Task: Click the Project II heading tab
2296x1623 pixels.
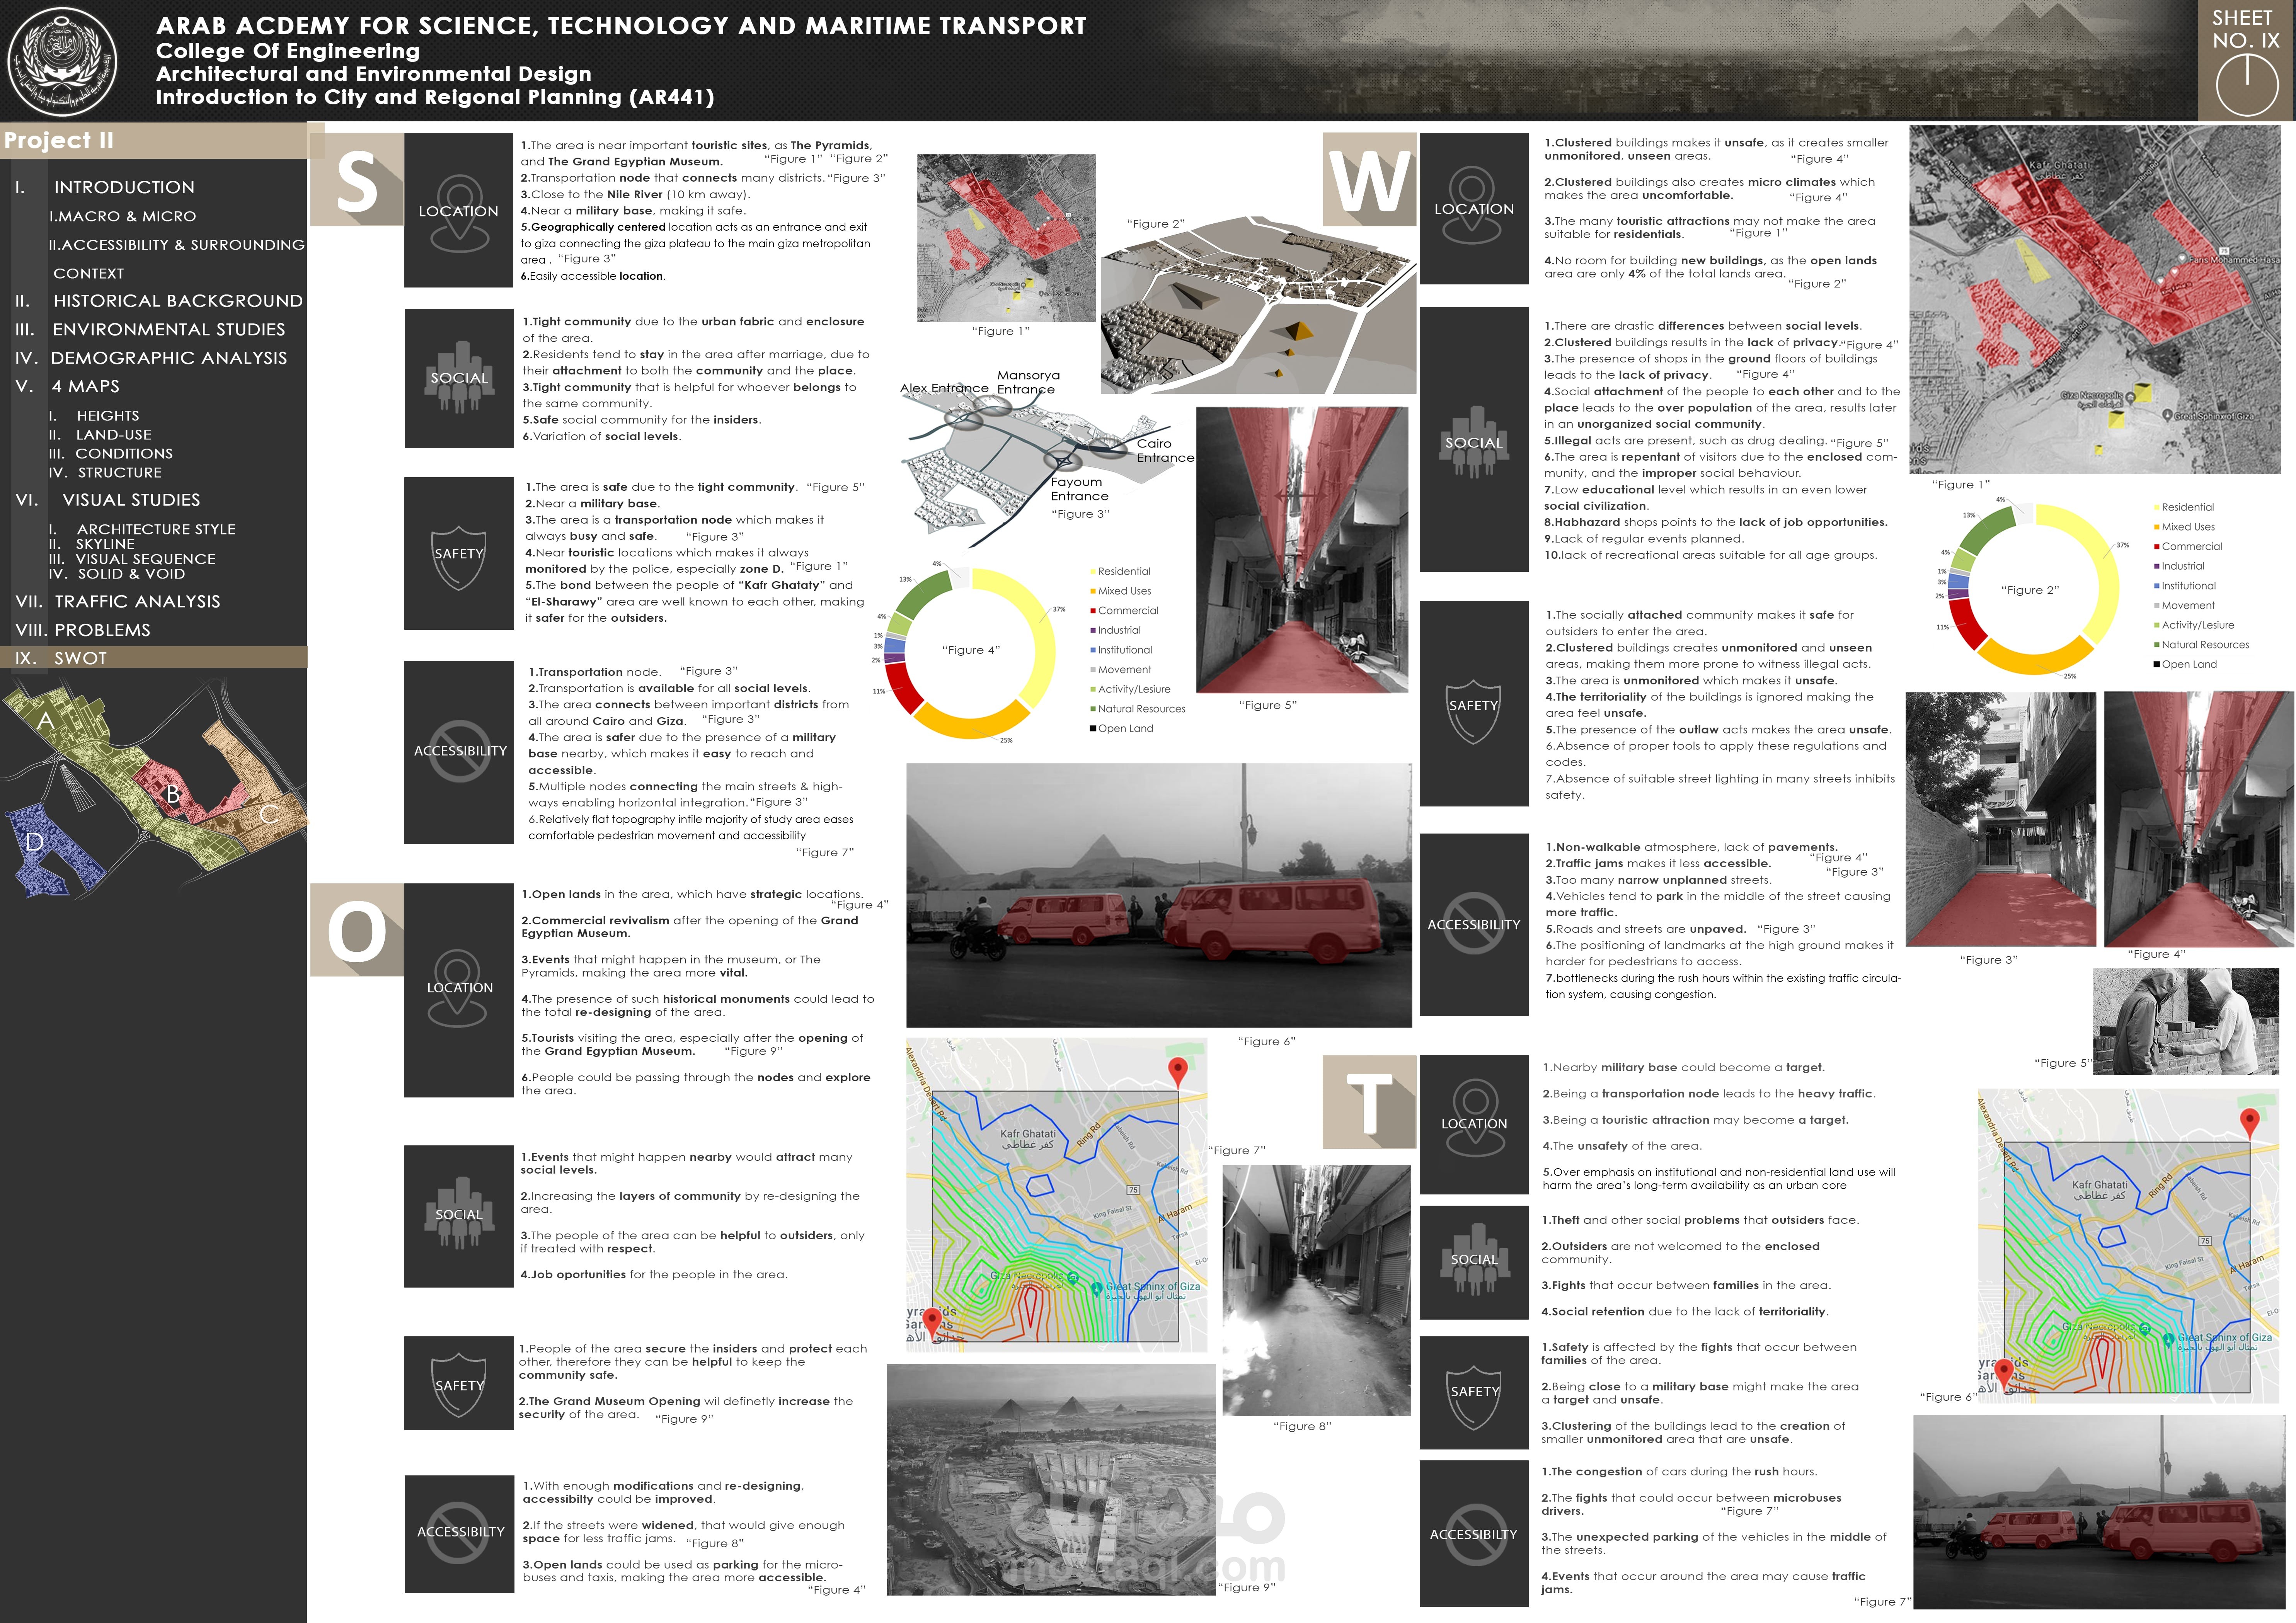Action: click(x=60, y=140)
